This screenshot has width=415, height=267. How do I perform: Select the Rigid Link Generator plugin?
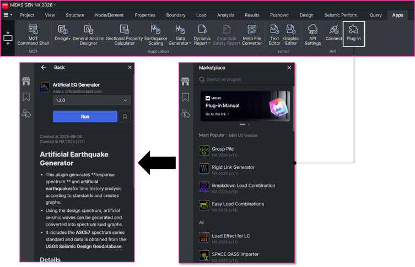pyautogui.click(x=233, y=167)
